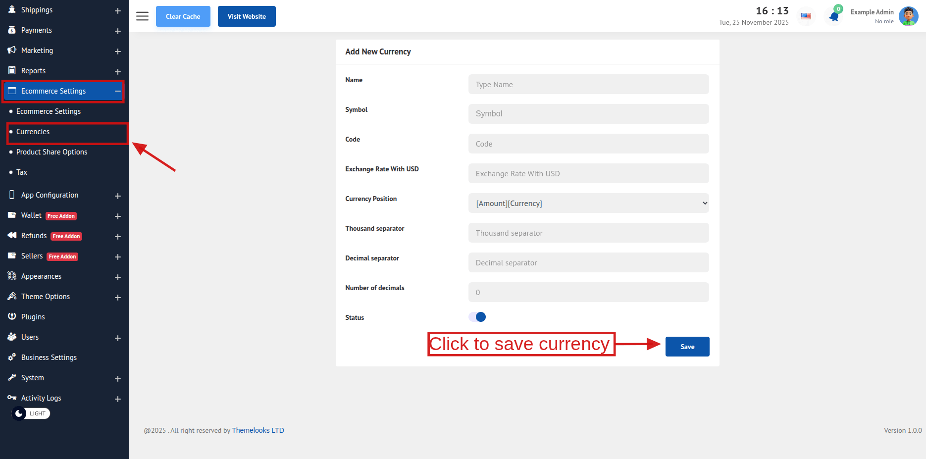Viewport: 926px width, 459px height.
Task: Click the Example Admin avatar
Action: coord(908,16)
